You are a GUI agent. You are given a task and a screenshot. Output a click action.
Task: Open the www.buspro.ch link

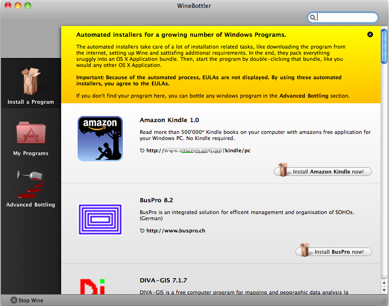point(175,231)
